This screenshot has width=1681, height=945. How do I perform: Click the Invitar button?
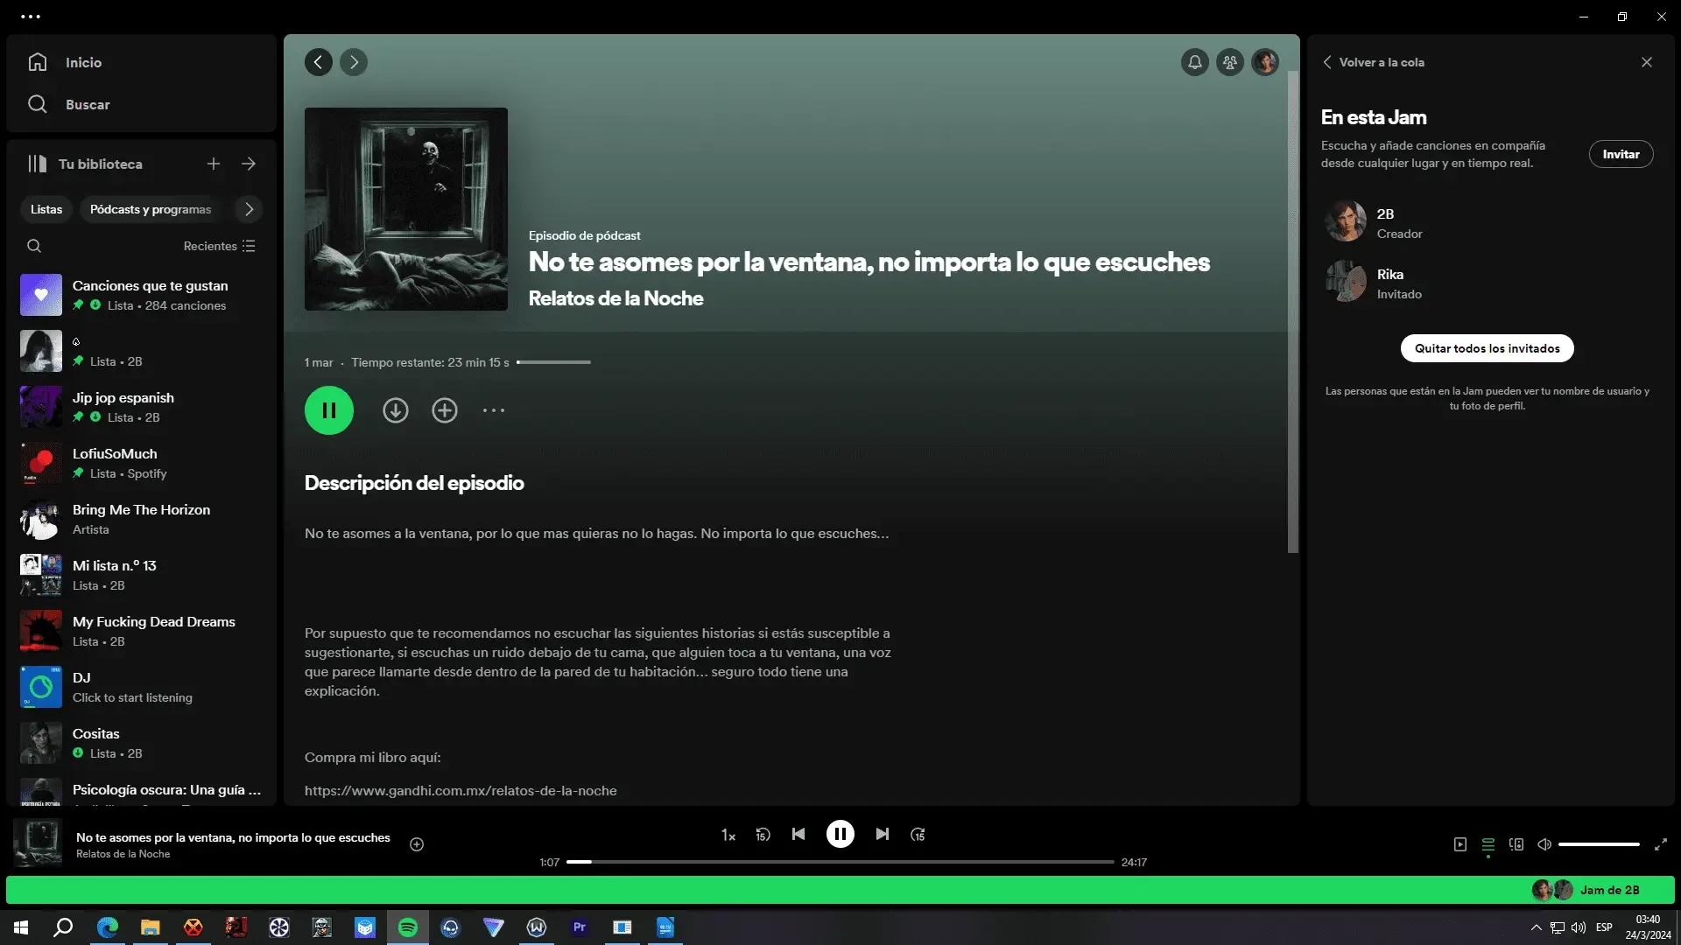tap(1621, 154)
